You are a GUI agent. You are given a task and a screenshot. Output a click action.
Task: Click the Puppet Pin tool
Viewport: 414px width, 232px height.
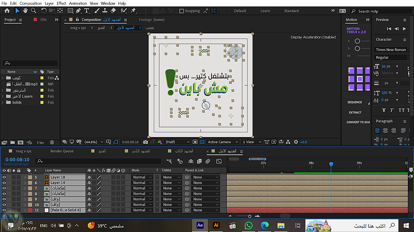click(x=134, y=11)
